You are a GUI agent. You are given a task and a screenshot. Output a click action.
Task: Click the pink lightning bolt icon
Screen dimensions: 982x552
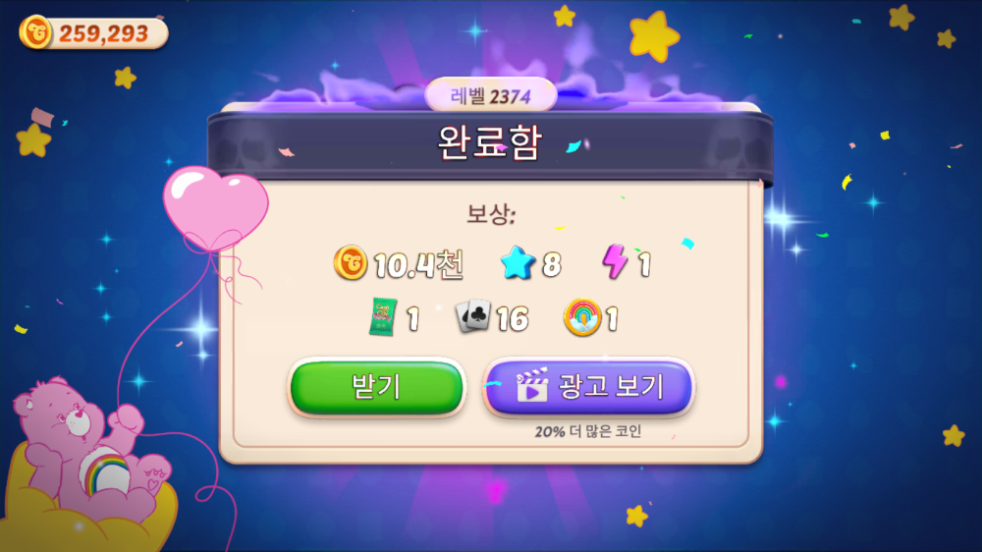615,261
